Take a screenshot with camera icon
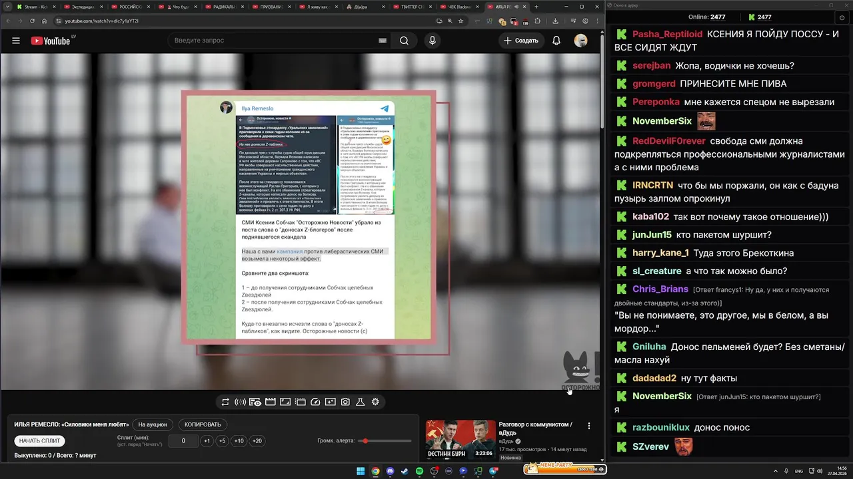Image resolution: width=853 pixels, height=479 pixels. tap(345, 402)
